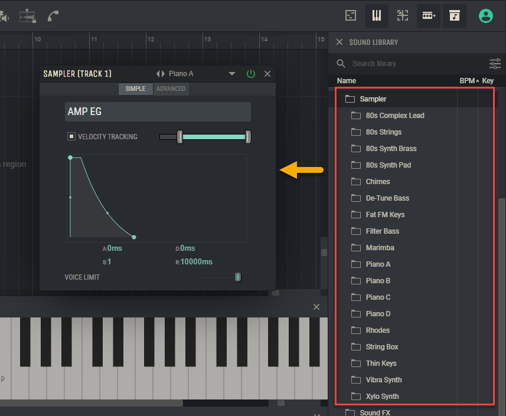The image size is (506, 416).
Task: Click the left handle of velocity range slider
Action: (x=179, y=137)
